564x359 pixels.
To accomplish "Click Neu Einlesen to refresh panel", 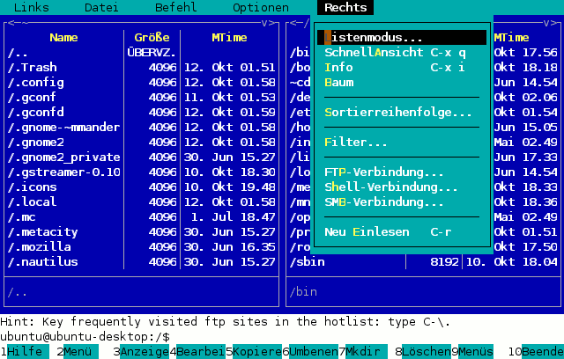I will pyautogui.click(x=367, y=232).
